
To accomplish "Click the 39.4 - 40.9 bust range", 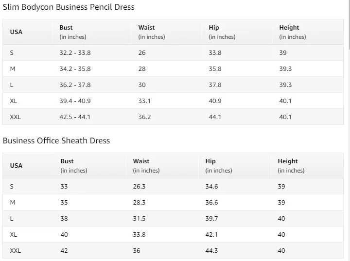I will pyautogui.click(x=75, y=101).
